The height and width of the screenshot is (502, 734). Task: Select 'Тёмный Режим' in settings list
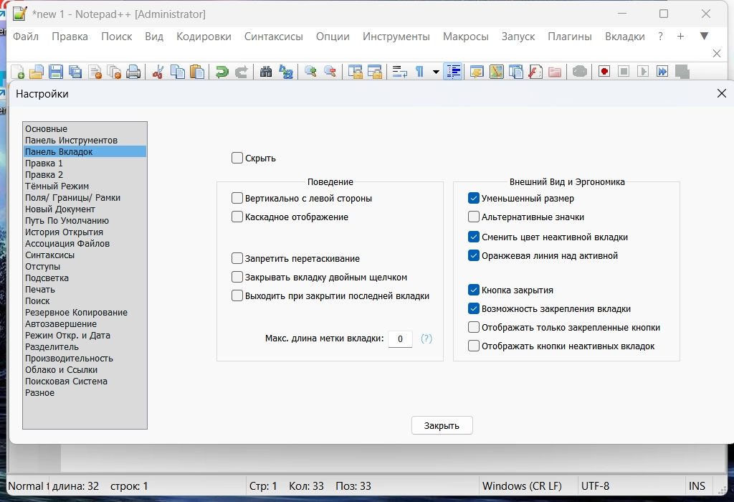tap(57, 186)
